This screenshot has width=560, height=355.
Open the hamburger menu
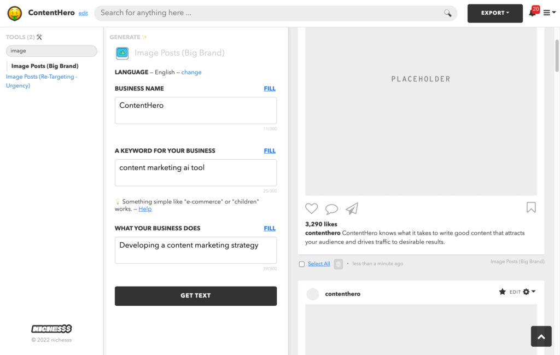(549, 13)
